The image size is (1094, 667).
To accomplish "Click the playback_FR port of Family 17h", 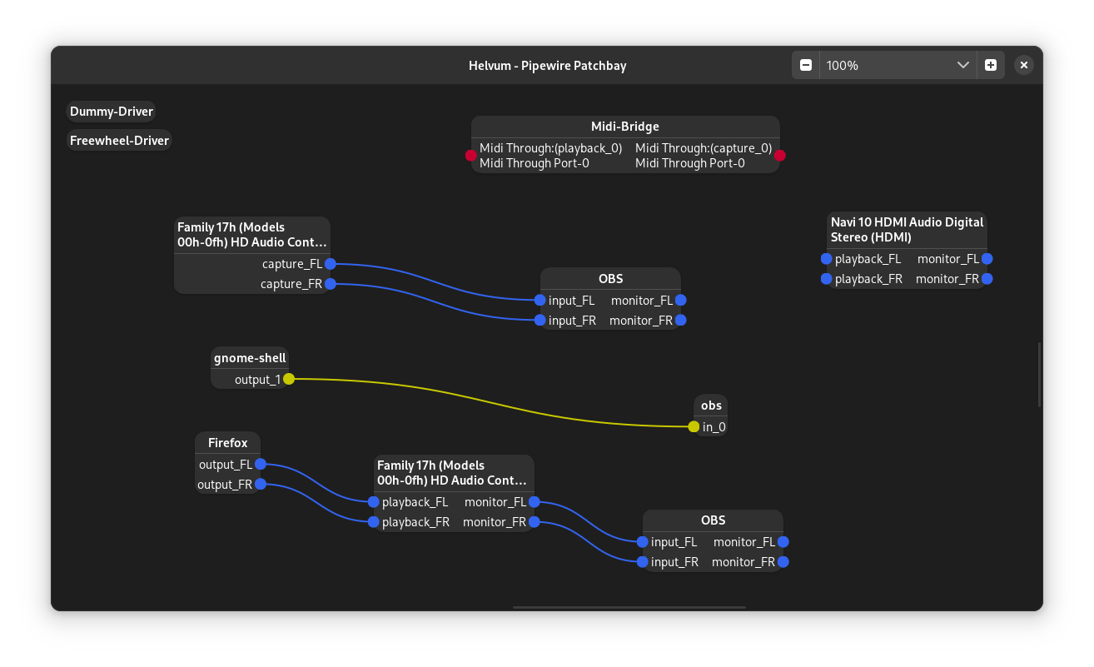I will click(x=374, y=522).
